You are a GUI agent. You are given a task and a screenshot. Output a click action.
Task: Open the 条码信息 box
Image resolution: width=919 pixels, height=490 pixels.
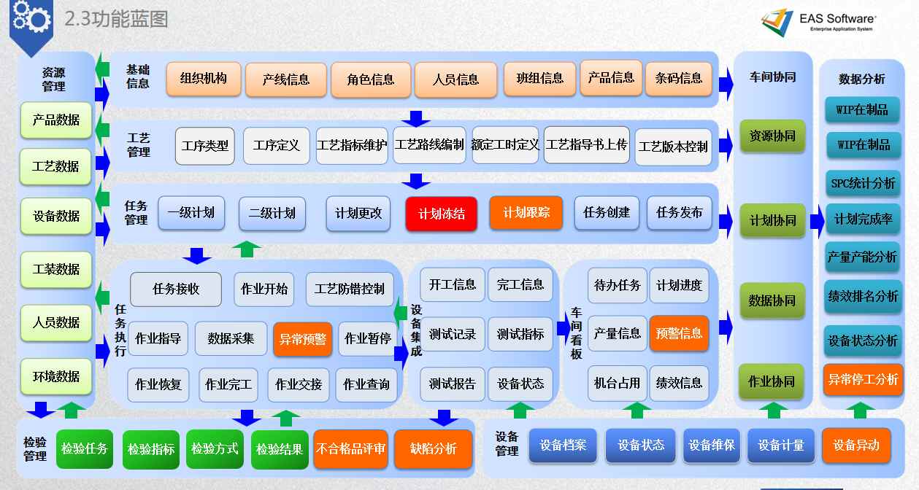click(679, 79)
